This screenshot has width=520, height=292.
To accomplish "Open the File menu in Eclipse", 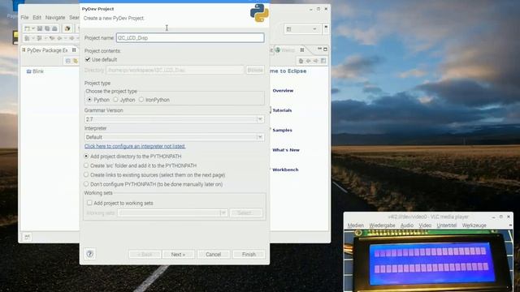I will 24,18.
